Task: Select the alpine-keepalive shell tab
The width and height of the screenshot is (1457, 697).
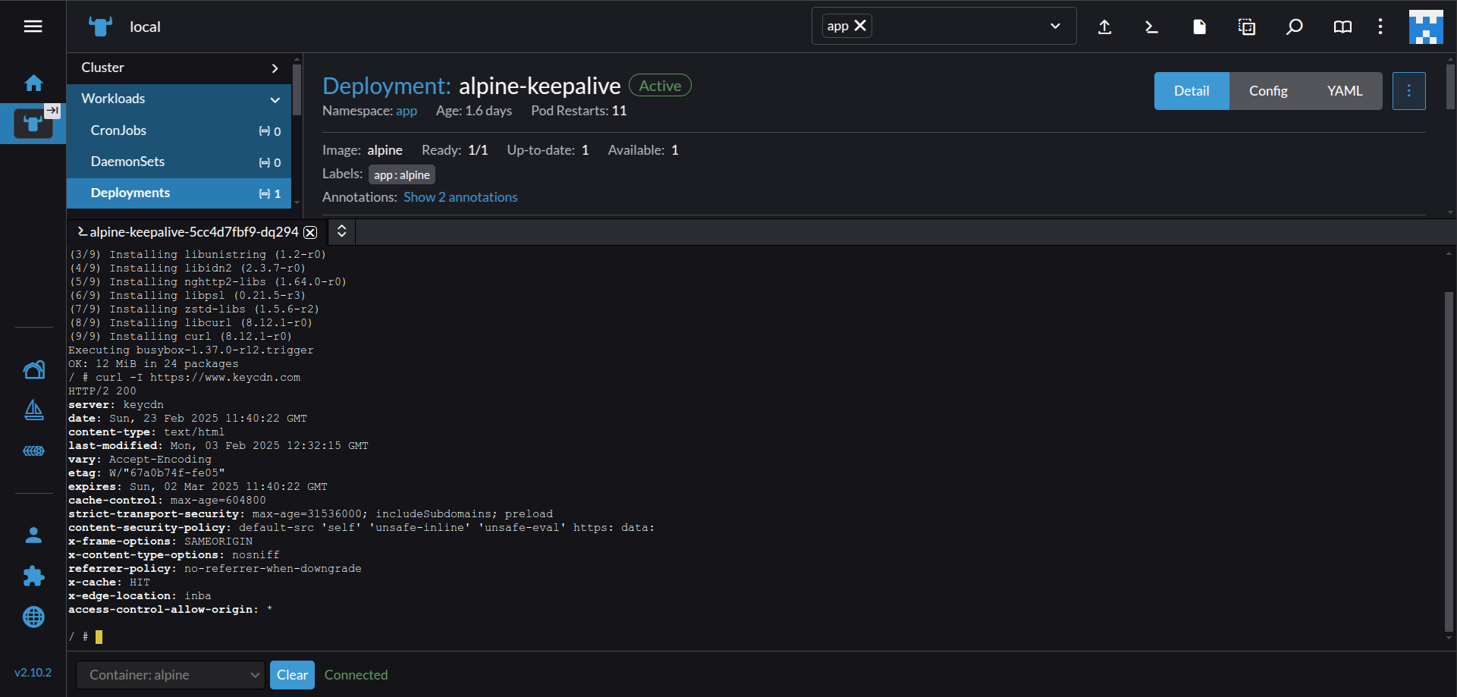Action: pyautogui.click(x=193, y=232)
